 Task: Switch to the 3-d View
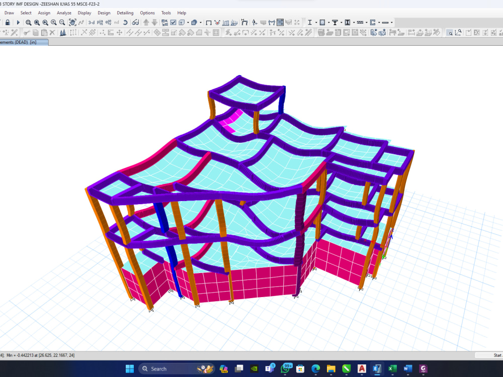click(x=91, y=22)
